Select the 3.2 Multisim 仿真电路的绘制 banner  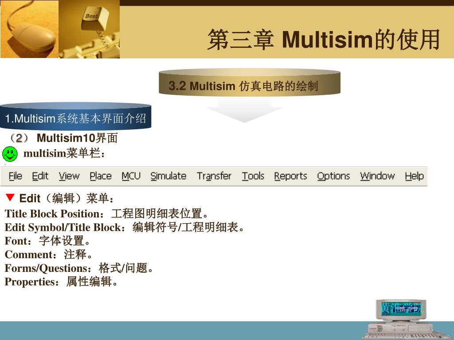[249, 82]
